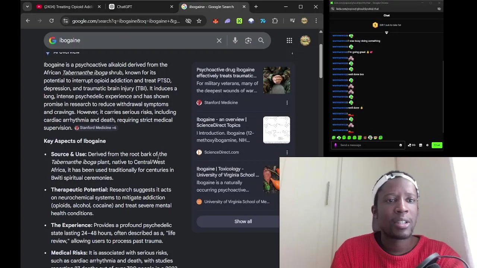Open the emoji picker in Kick chat
Screen dimensions: 477x268
point(401,145)
